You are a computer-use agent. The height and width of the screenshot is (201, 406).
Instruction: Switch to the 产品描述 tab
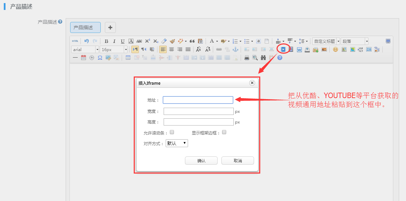[x=85, y=27]
